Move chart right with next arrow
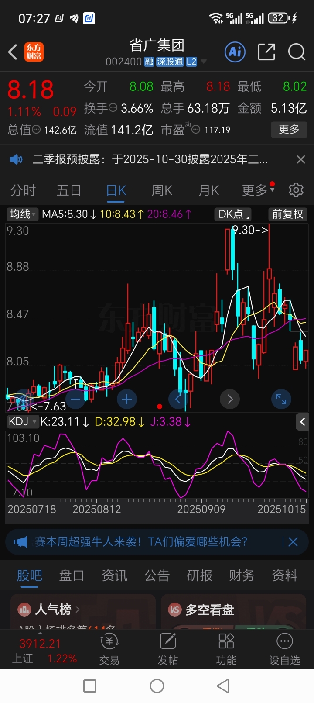Image resolution: width=314 pixels, height=703 pixels. 230,399
